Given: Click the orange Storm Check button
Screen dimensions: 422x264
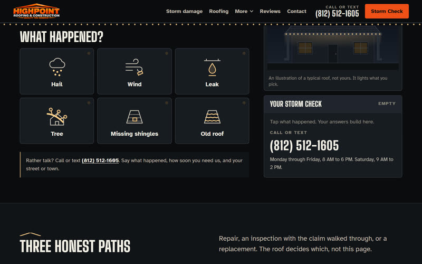Looking at the screenshot, I should (x=387, y=11).
